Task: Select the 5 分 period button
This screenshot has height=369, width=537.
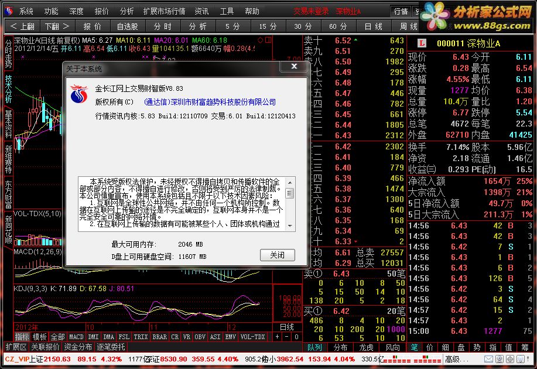Action: point(232,26)
